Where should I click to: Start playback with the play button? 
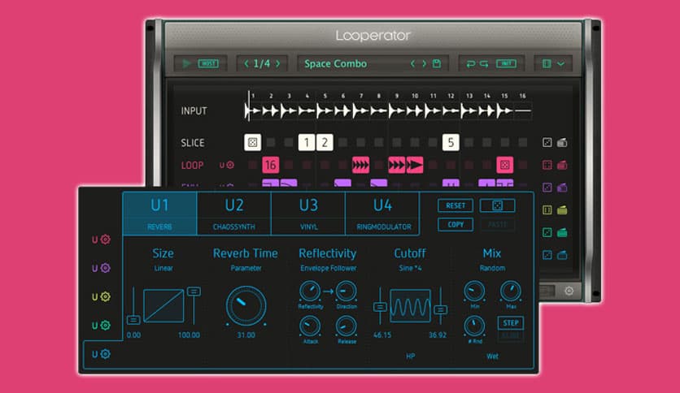coord(186,63)
